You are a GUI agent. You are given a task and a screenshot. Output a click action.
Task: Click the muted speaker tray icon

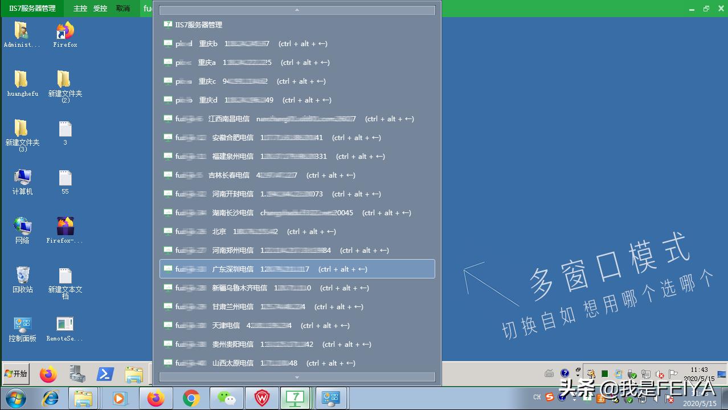(660, 374)
